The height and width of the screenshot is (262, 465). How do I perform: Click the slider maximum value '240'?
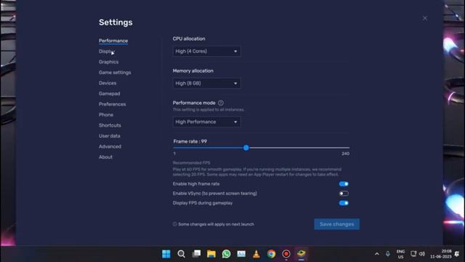coord(345,154)
